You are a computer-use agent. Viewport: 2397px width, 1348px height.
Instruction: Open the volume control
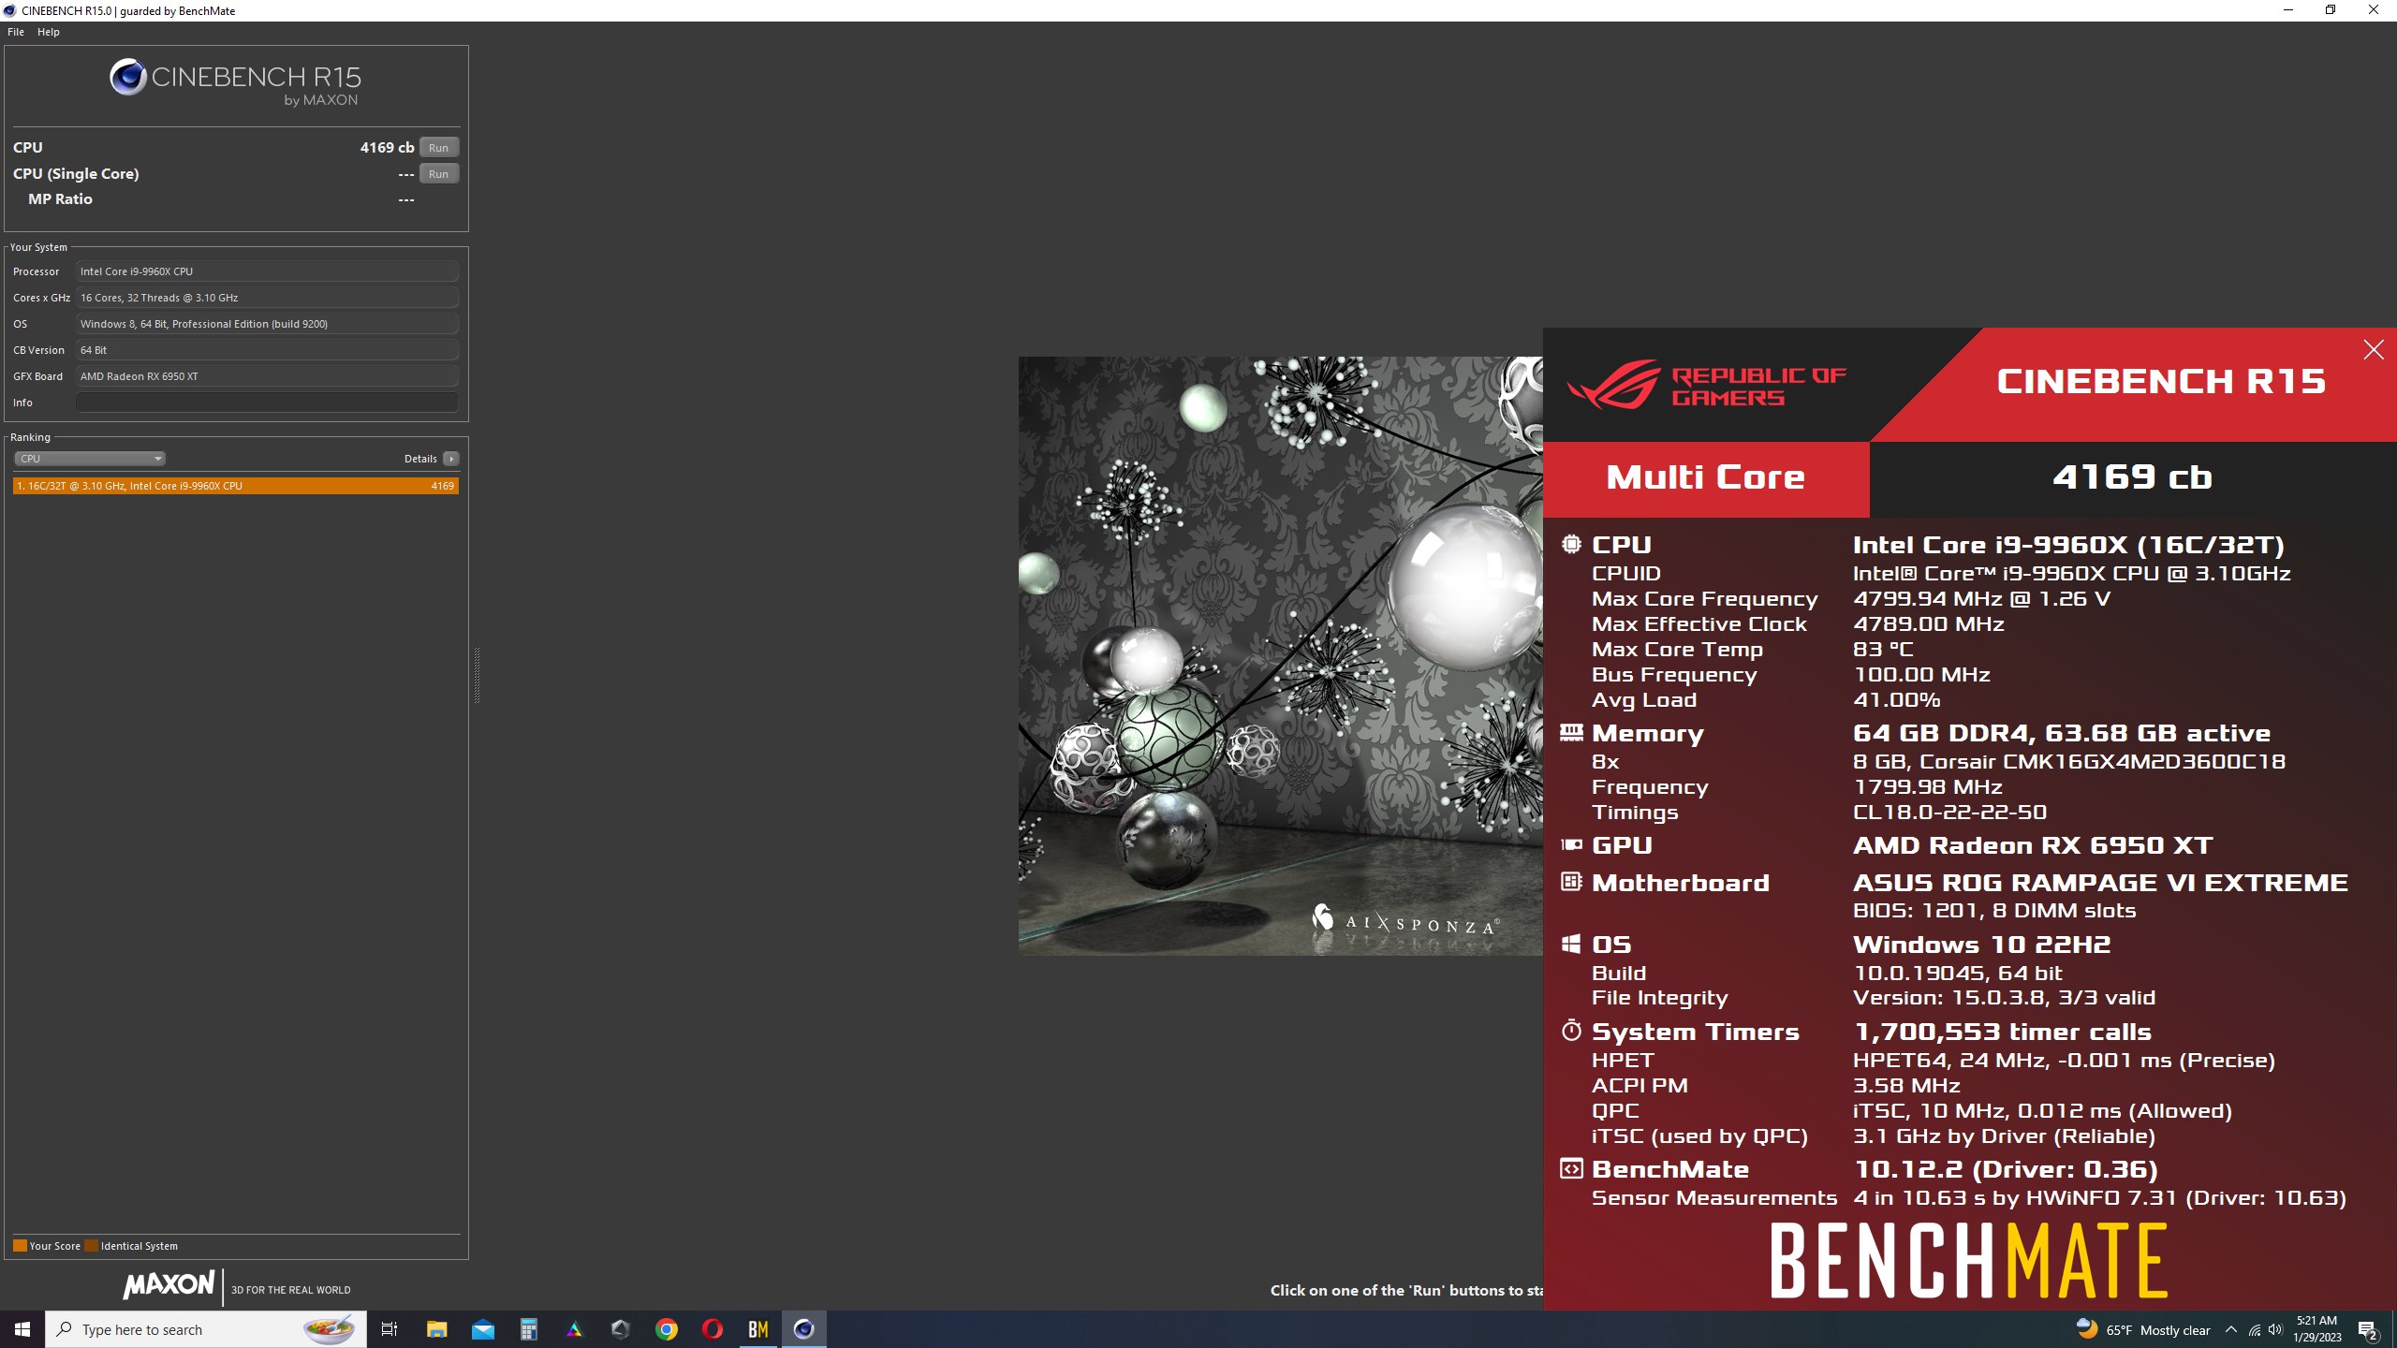point(2275,1329)
